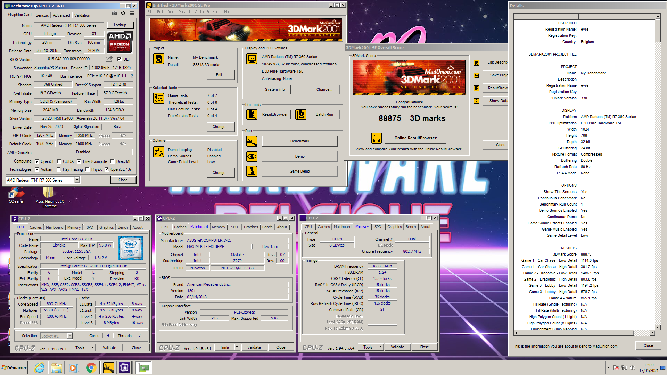Switch to Bench tab in CPU-Z CPU window
The image size is (667, 375).
point(123,227)
